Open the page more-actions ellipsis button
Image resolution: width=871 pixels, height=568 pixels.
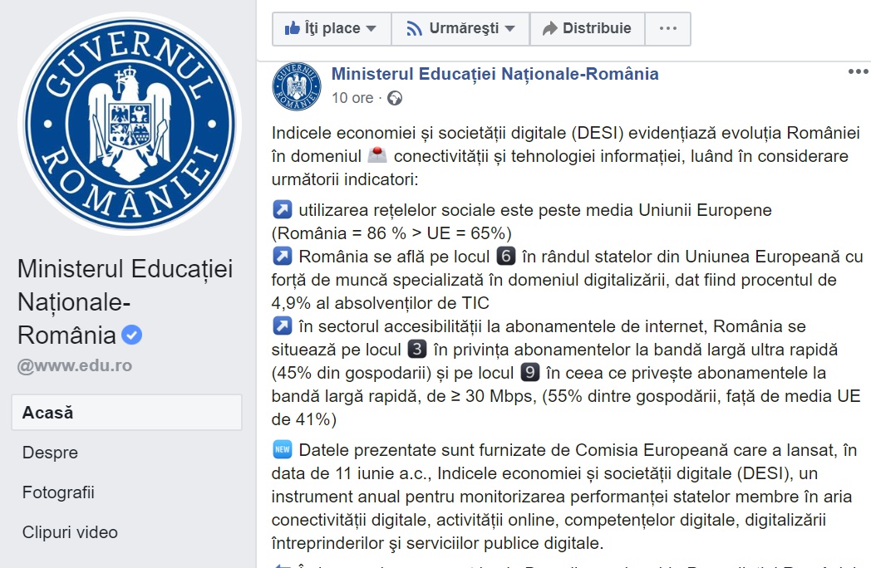coord(667,28)
